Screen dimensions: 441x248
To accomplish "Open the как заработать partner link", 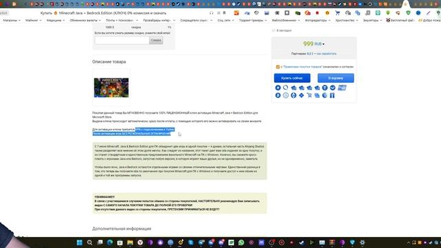I will pyautogui.click(x=326, y=54).
